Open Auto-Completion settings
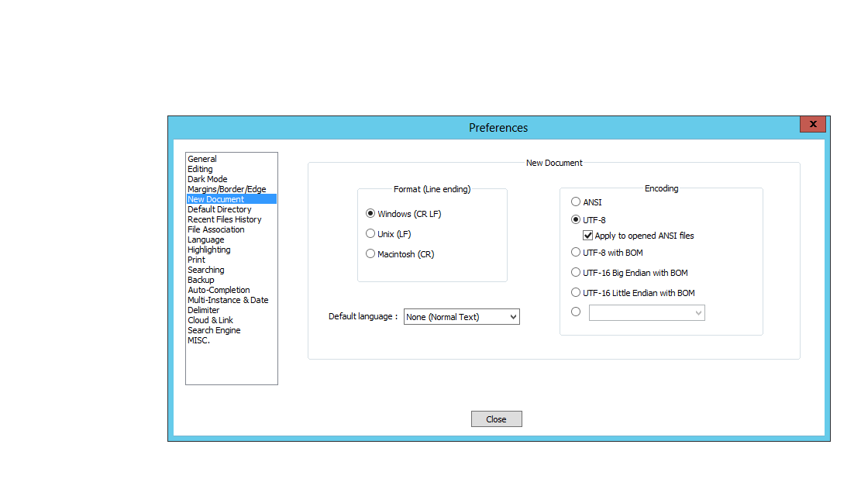This screenshot has height=503, width=861. (x=219, y=290)
